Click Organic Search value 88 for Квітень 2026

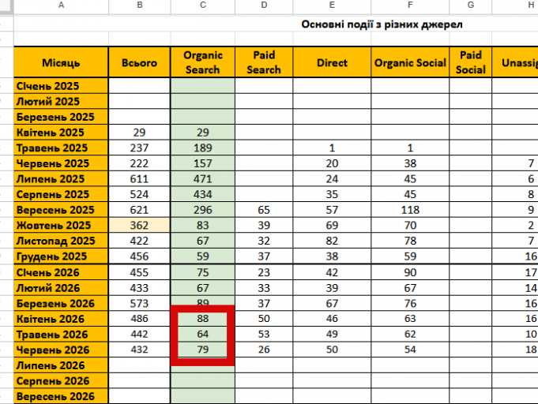point(203,318)
